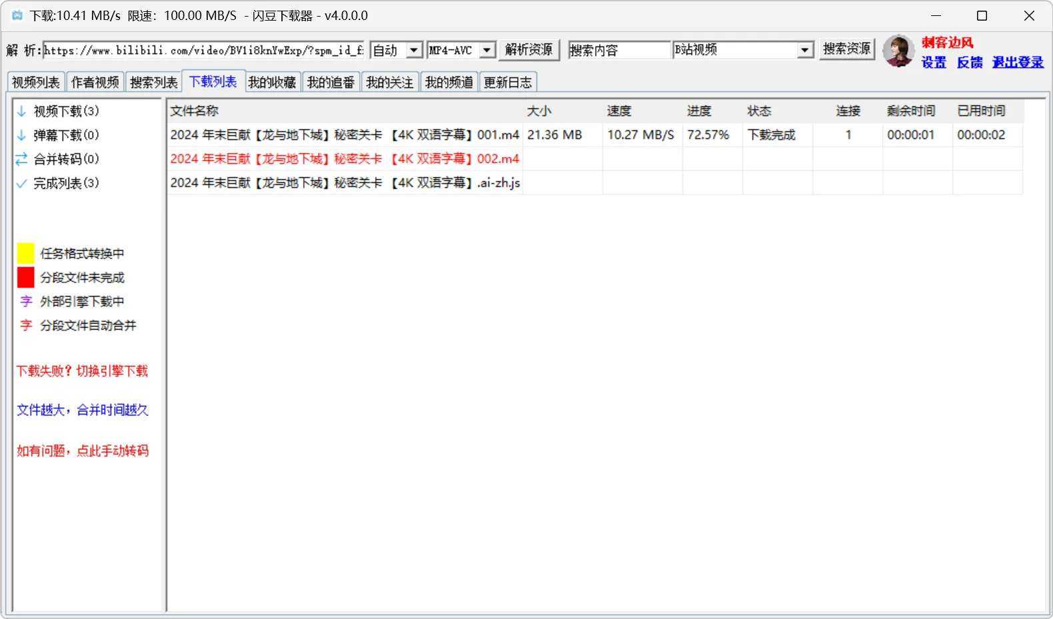1053x619 pixels.
Task: Click the 连接 column header
Action: [x=848, y=111]
